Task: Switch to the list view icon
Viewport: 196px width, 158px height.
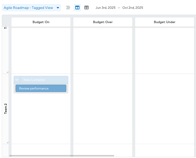Action: pos(68,8)
